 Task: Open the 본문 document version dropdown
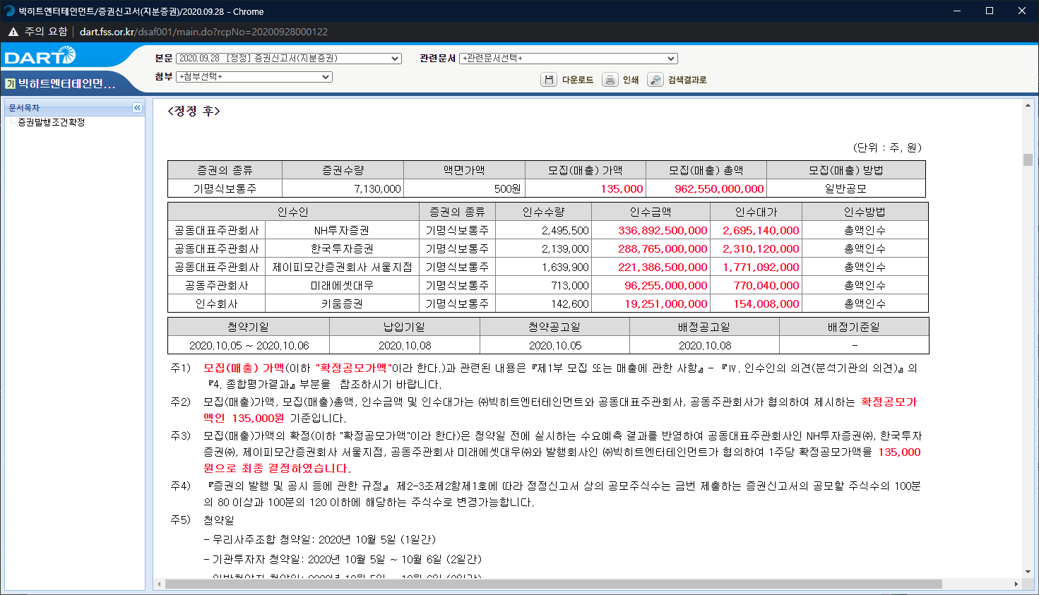tap(289, 59)
